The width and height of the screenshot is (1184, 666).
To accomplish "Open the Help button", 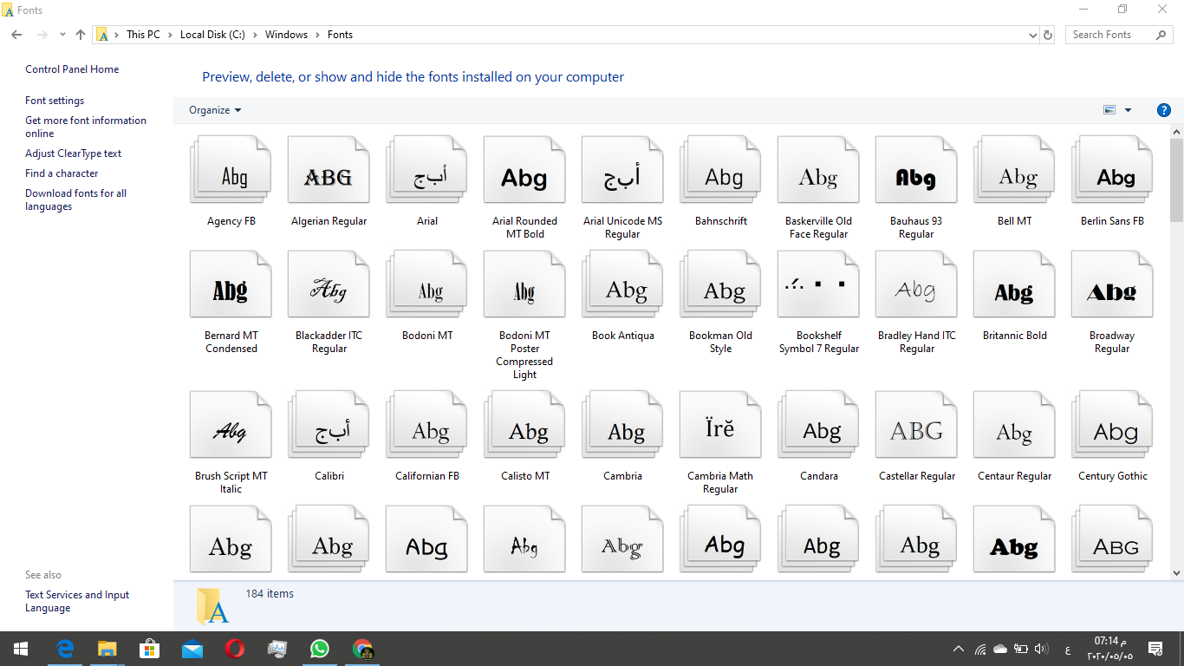I will 1164,110.
